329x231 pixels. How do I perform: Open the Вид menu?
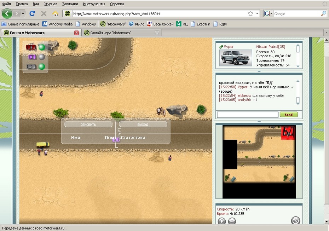pyautogui.click(x=36, y=4)
